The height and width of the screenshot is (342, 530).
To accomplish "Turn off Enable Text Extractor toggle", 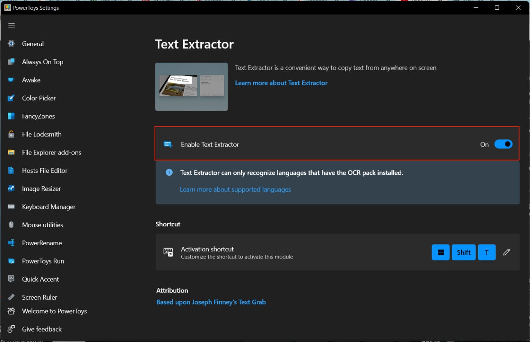I will click(x=503, y=144).
